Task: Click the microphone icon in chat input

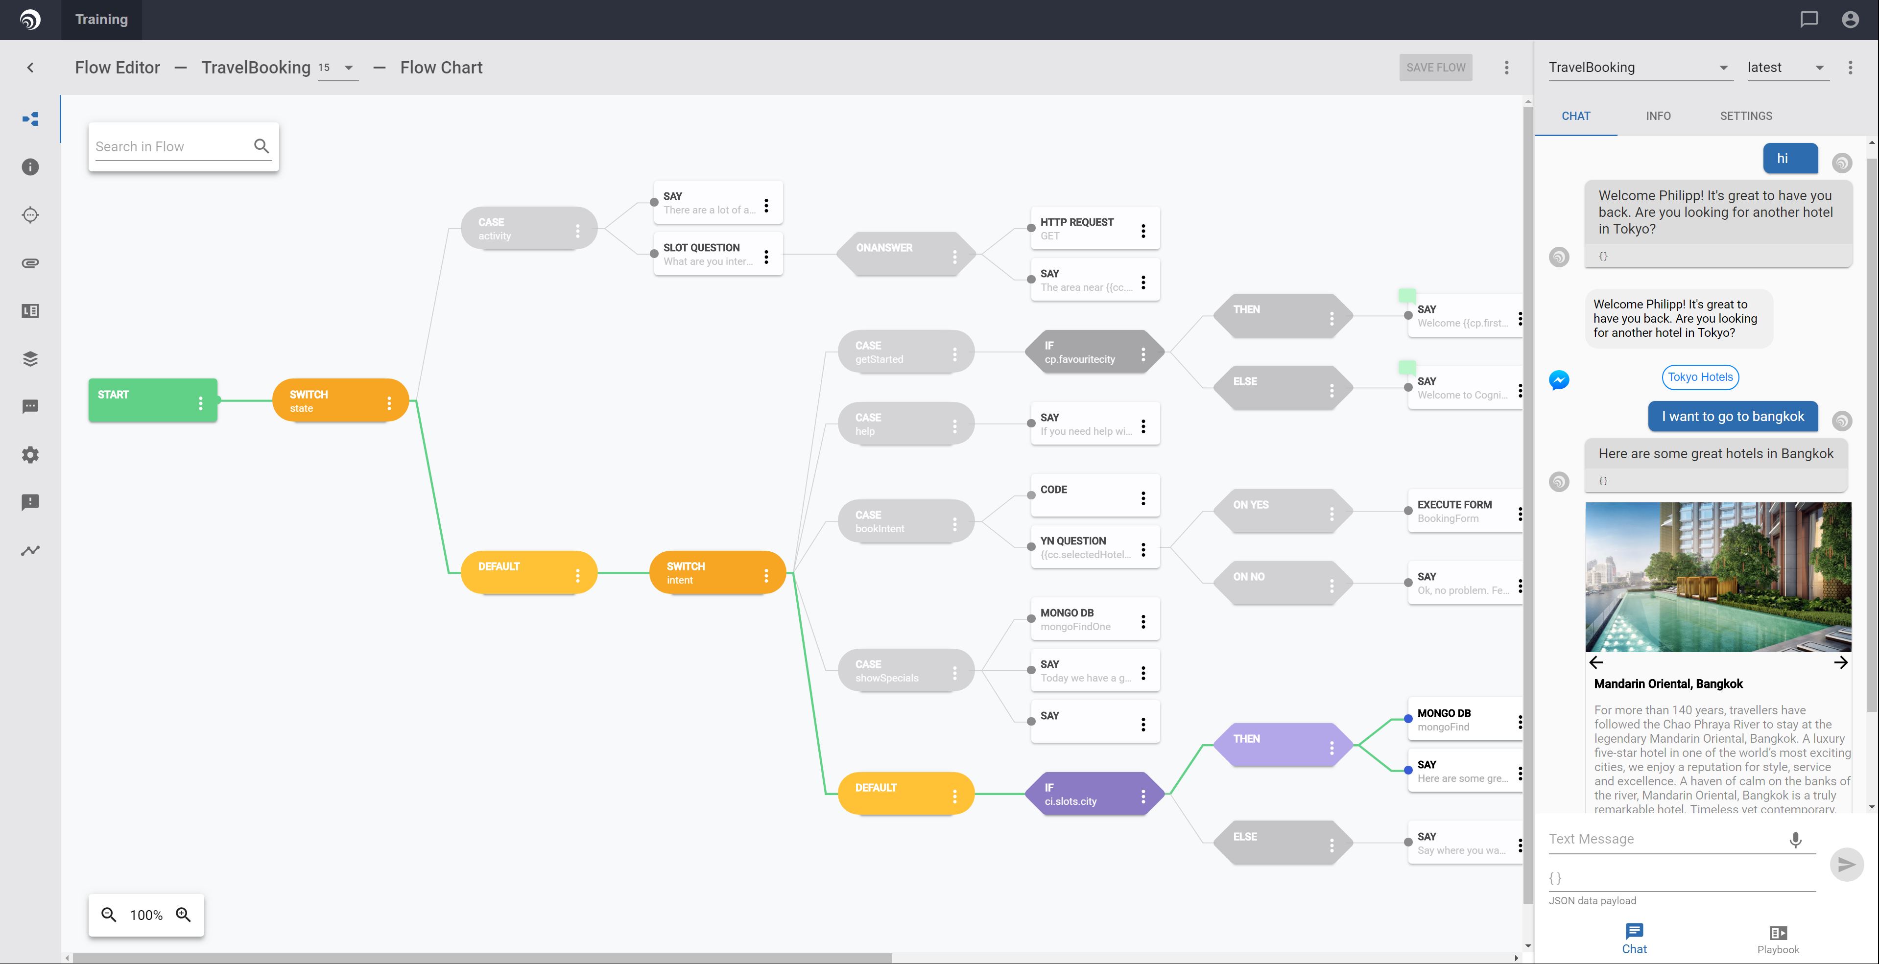Action: pos(1795,839)
